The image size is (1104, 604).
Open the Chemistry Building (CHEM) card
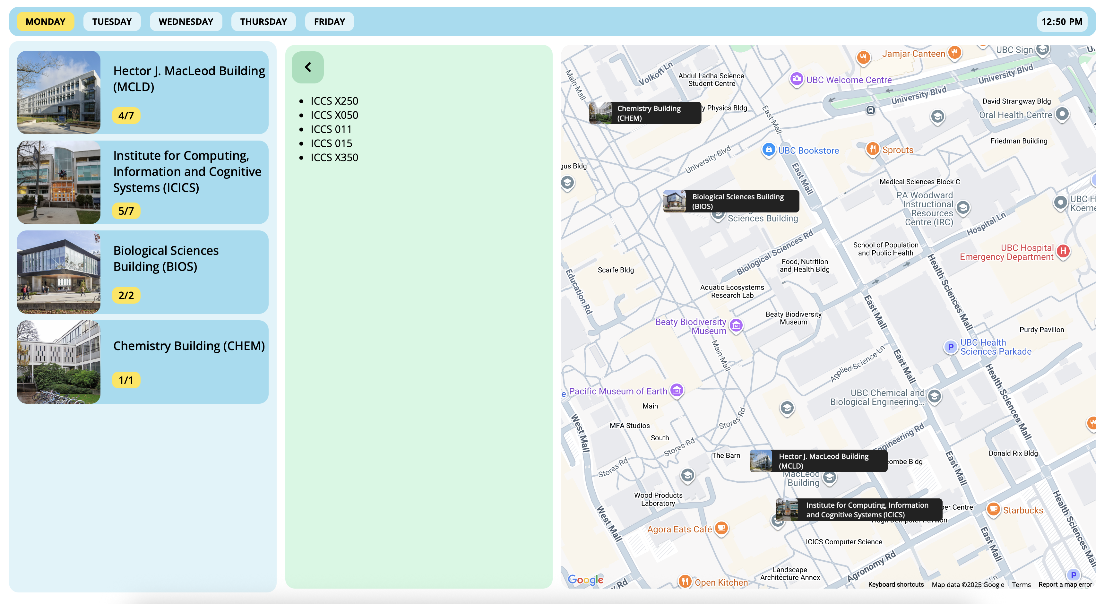coord(143,362)
